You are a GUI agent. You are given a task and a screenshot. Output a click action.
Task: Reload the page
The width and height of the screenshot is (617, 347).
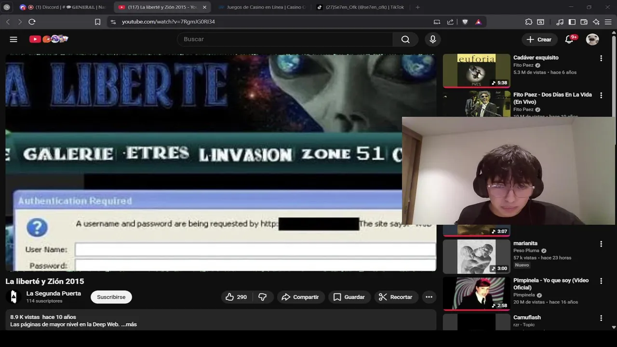click(32, 22)
